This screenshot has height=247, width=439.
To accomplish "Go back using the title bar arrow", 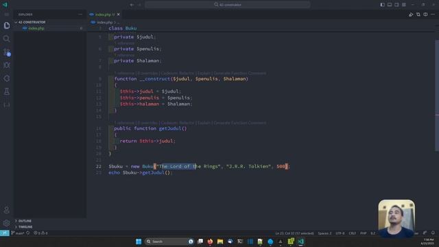I will 132,5.
